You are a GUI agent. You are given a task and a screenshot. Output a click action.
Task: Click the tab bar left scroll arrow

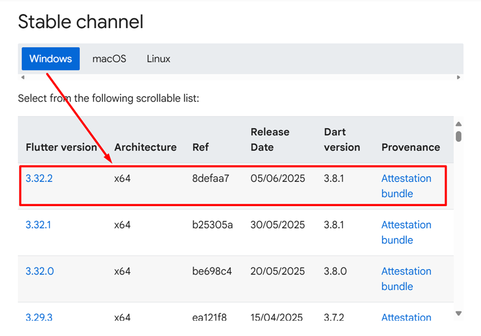23,77
